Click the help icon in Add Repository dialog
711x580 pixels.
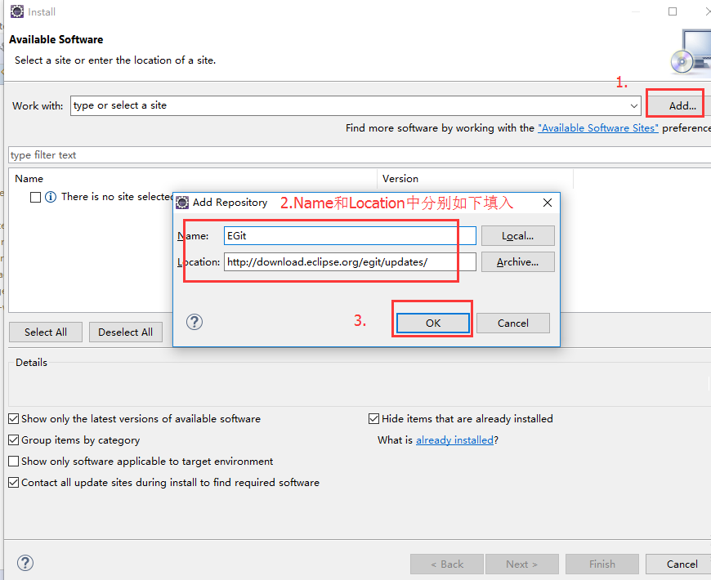(x=195, y=322)
